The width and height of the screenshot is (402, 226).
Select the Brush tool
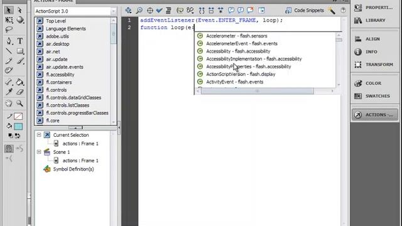click(20, 61)
